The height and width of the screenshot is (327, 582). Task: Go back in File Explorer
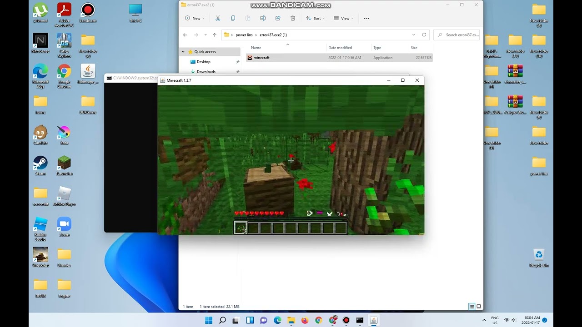(185, 35)
